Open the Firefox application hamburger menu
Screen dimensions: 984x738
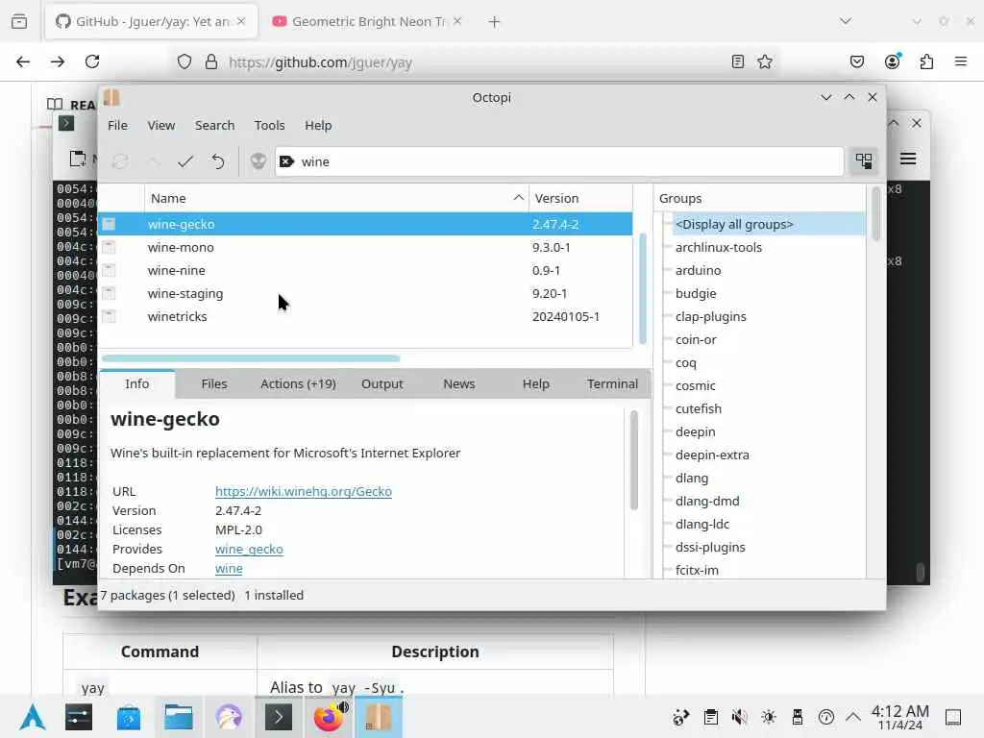coord(961,61)
